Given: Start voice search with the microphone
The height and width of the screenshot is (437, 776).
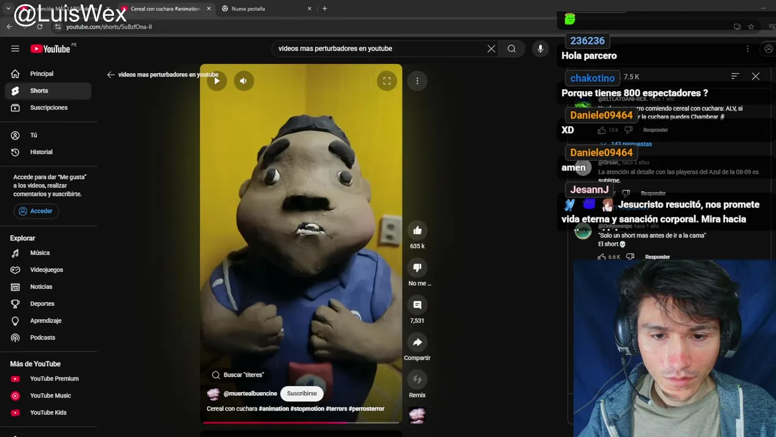Looking at the screenshot, I should (x=540, y=49).
